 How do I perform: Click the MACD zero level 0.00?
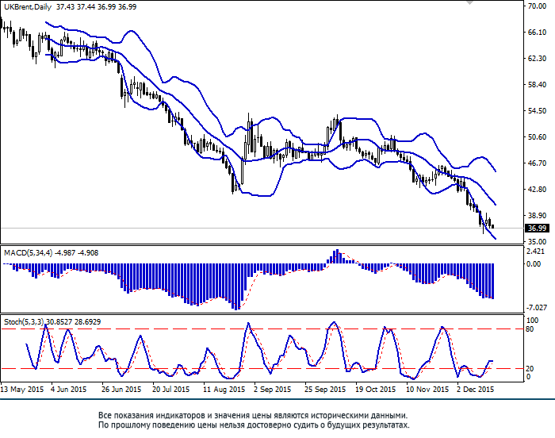[534, 264]
